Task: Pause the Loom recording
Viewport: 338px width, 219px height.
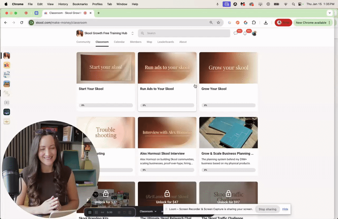Action: [96, 212]
